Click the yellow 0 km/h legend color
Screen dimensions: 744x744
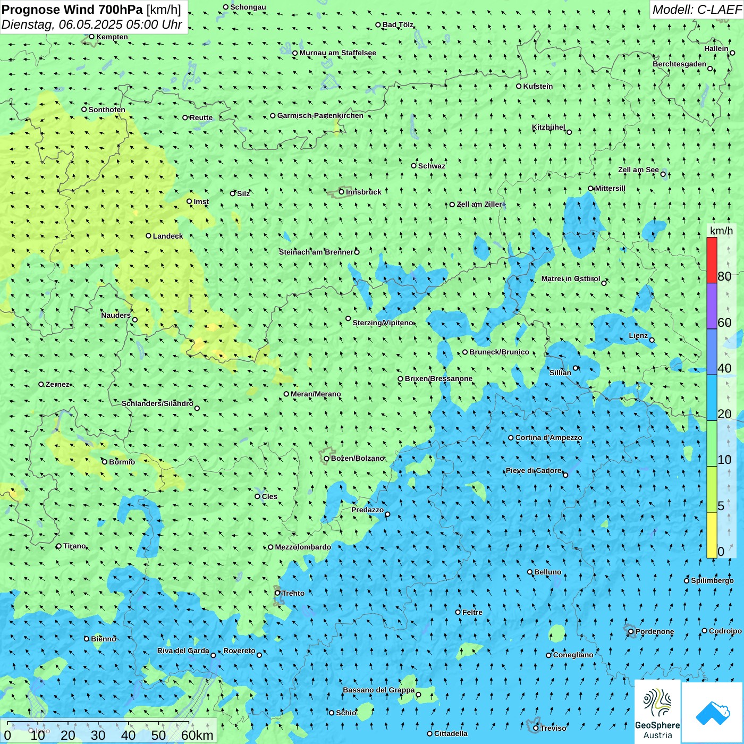point(712,535)
